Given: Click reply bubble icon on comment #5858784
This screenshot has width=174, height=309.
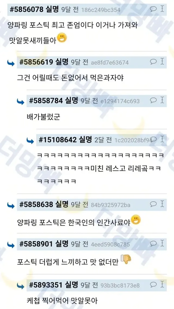Looking at the screenshot, I should click(x=153, y=100).
